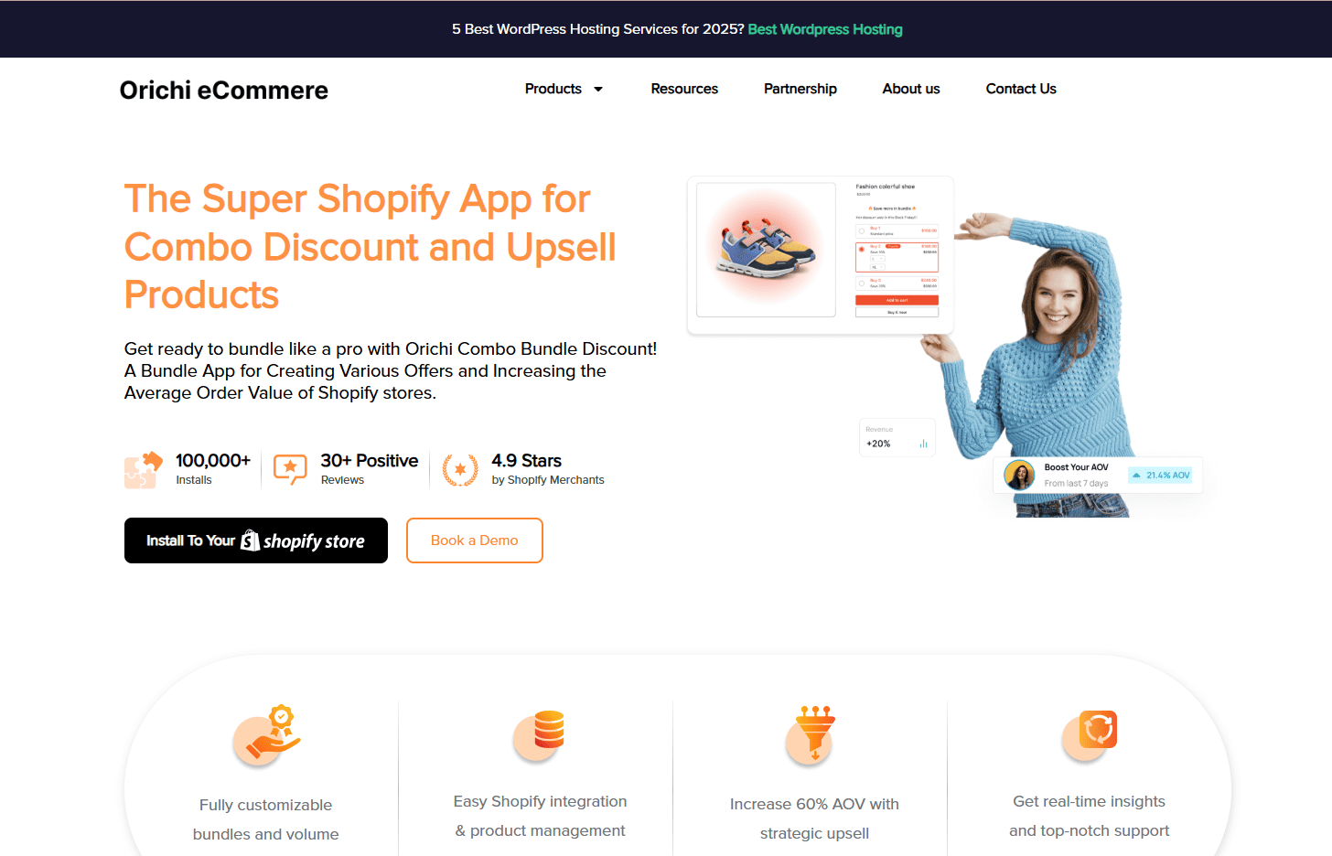Screen dimensions: 1332x856
Task: Click the Orichi eCommere logo
Action: coord(224,90)
